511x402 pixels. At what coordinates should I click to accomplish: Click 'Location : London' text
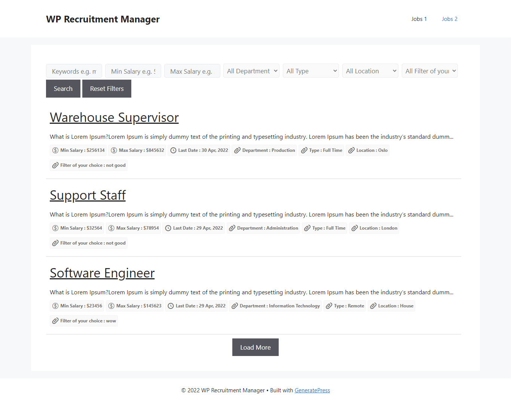pyautogui.click(x=379, y=228)
